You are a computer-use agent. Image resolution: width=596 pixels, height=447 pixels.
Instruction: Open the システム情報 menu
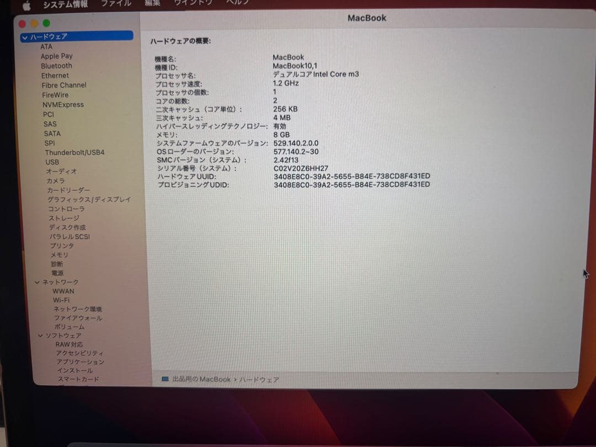point(64,4)
